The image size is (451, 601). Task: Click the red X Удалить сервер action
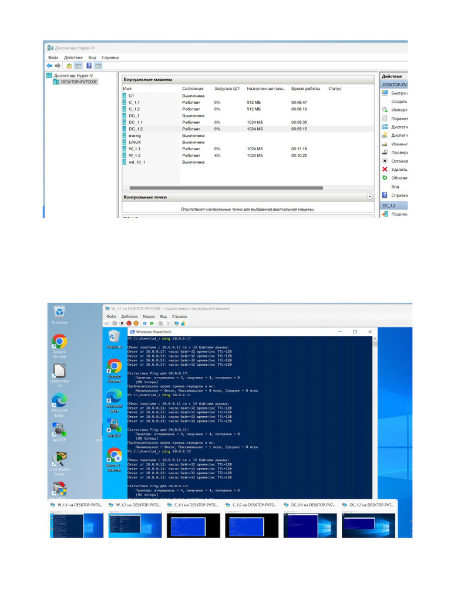385,169
